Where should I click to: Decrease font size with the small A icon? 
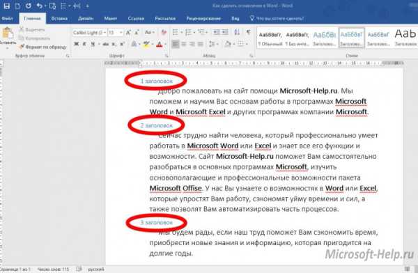tap(137, 33)
